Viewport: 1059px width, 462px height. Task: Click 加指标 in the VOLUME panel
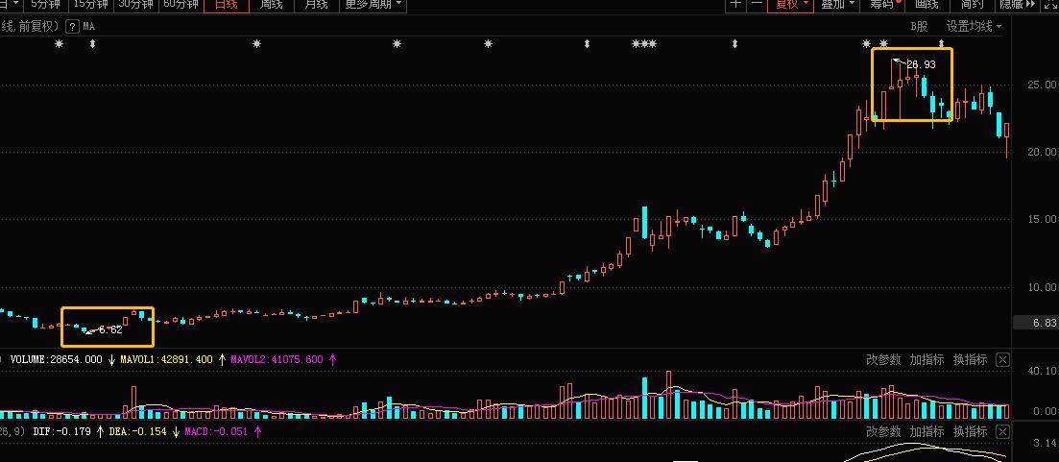(927, 360)
